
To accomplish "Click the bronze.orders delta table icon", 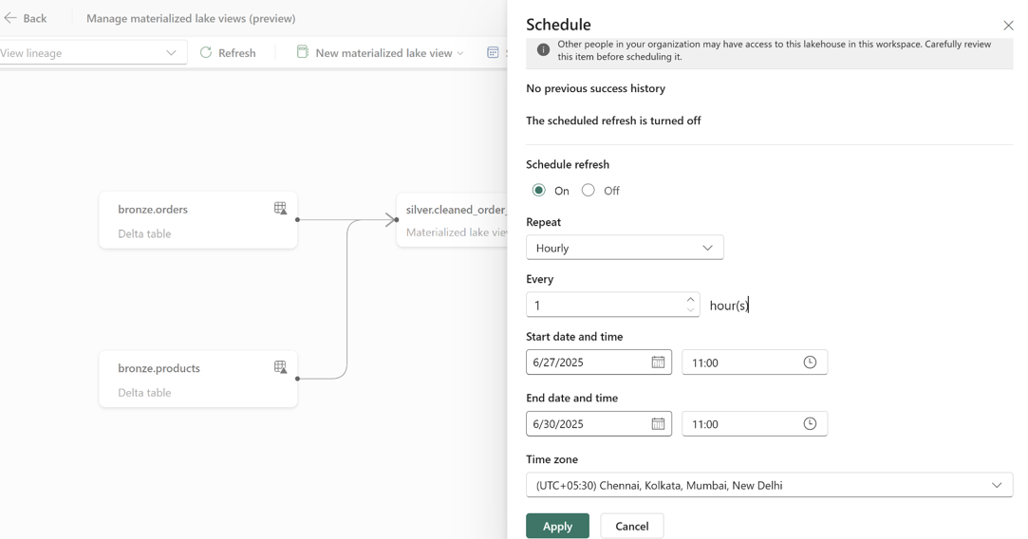I will (280, 209).
